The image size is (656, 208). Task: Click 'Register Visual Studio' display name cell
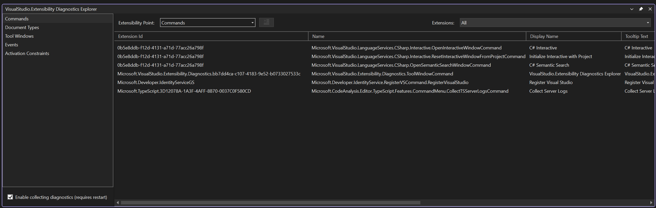click(551, 82)
